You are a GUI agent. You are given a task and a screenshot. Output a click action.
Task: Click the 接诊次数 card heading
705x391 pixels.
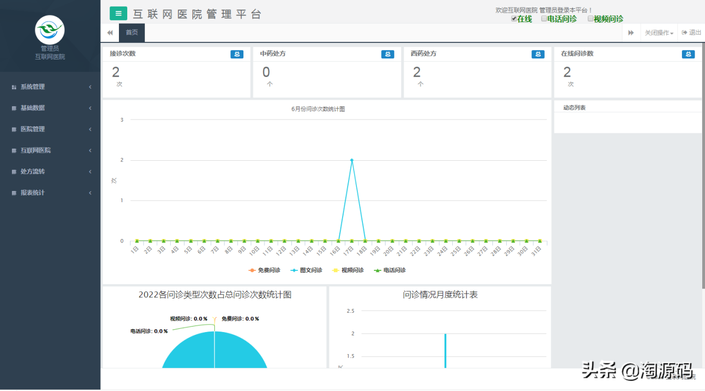[x=122, y=54]
